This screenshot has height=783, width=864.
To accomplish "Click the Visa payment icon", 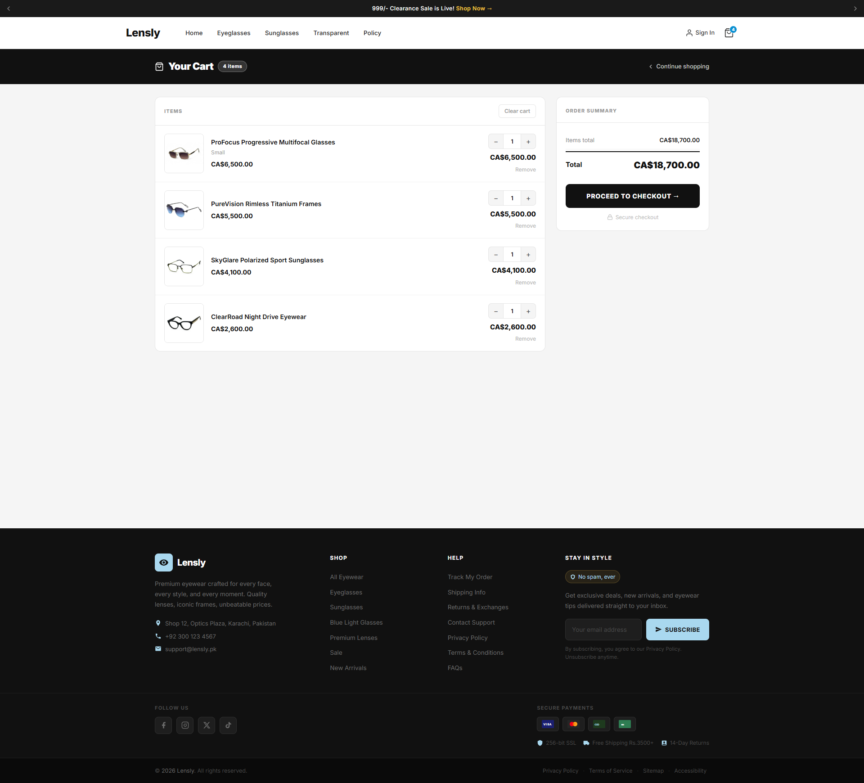I will (548, 724).
